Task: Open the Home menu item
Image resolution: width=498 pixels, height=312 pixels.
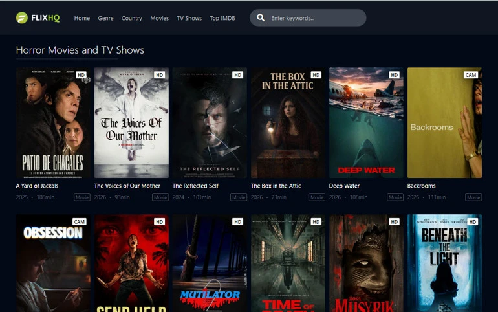Action: pos(82,18)
